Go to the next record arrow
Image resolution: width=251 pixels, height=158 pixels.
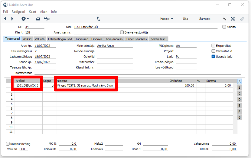pos(12,19)
